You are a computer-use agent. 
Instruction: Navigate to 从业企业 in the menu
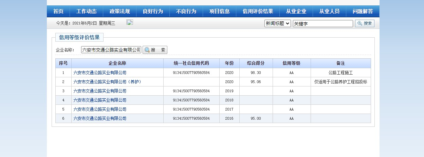tap(296, 12)
